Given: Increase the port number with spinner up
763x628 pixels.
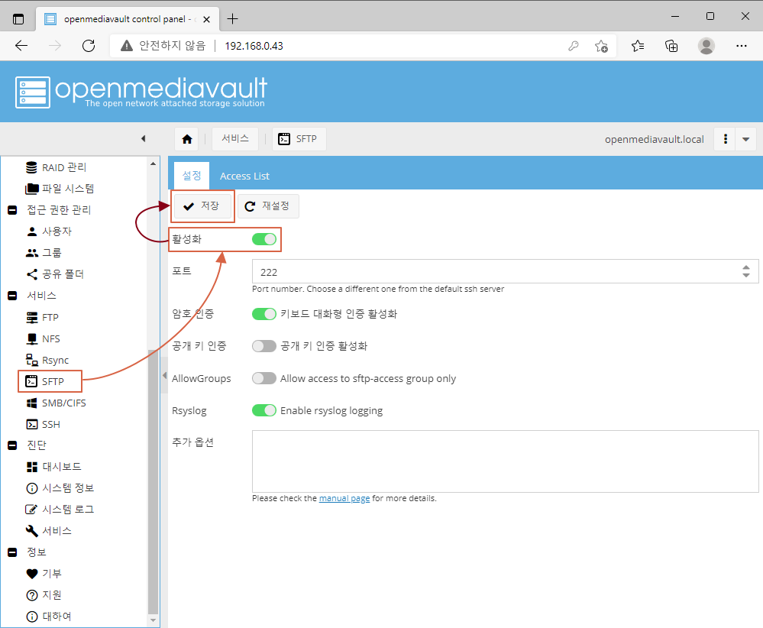Looking at the screenshot, I should [x=746, y=267].
